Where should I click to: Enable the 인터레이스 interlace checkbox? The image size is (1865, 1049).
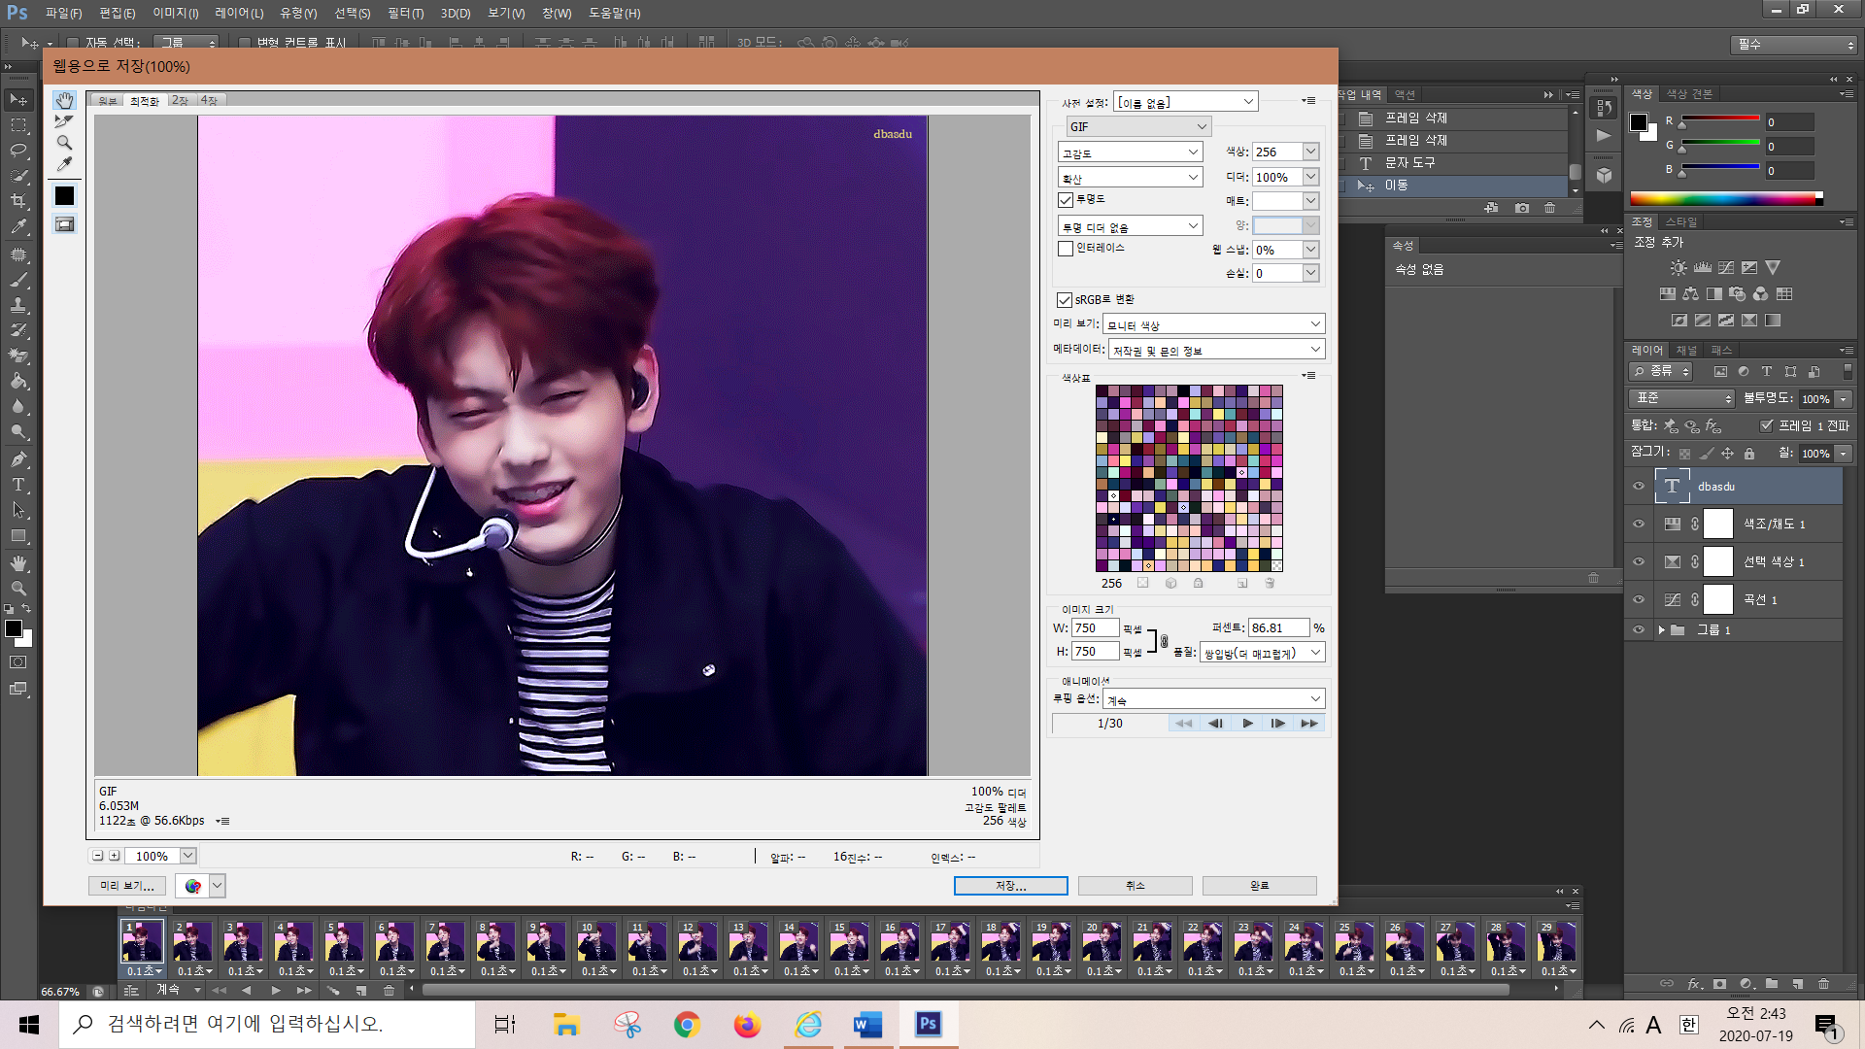coord(1066,249)
